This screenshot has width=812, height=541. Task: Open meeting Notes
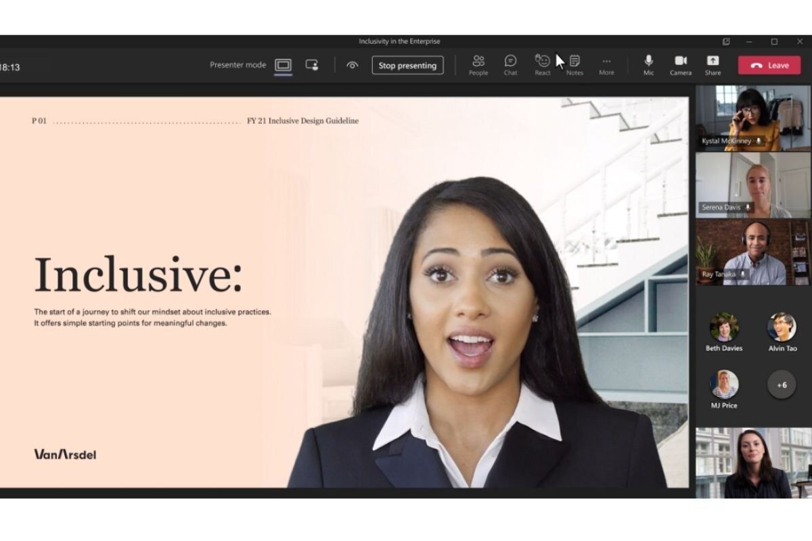point(574,65)
